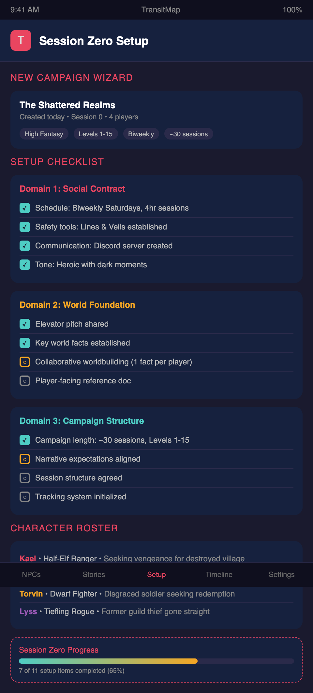Switch to the Stories tab
313x693 pixels.
tap(94, 574)
